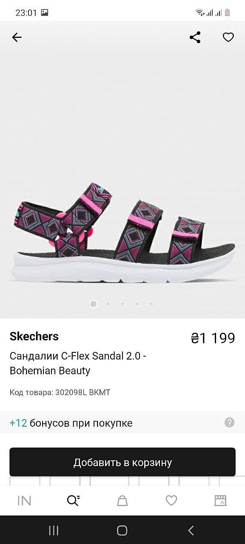Select the third image pagination dot

122,304
